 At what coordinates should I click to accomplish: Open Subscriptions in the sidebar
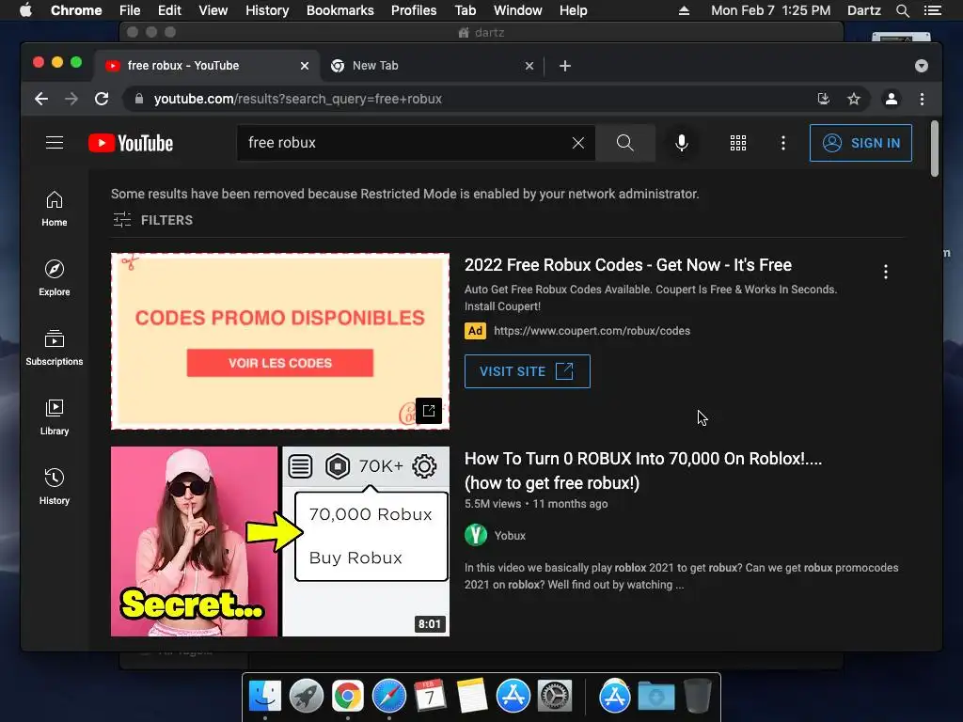coord(55,348)
